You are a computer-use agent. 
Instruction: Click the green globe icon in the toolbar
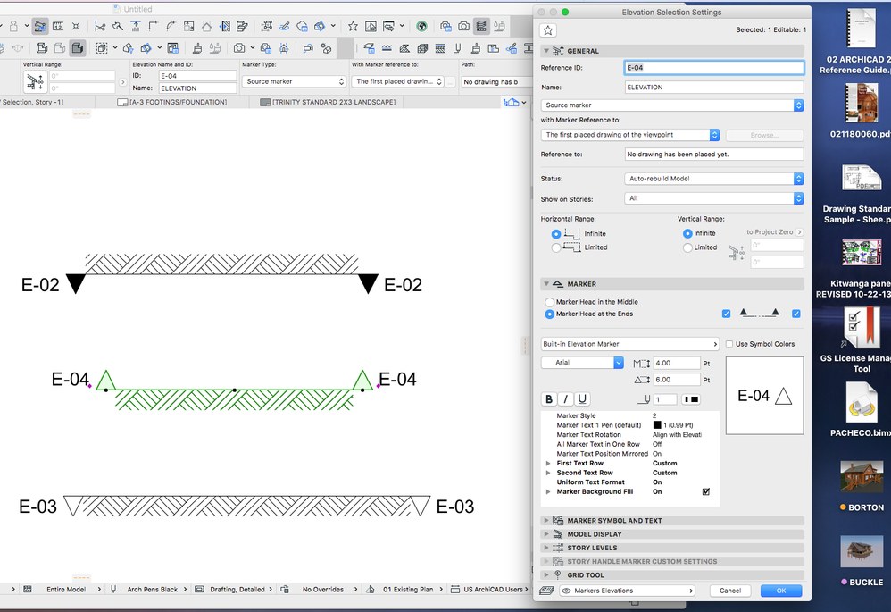point(421,26)
